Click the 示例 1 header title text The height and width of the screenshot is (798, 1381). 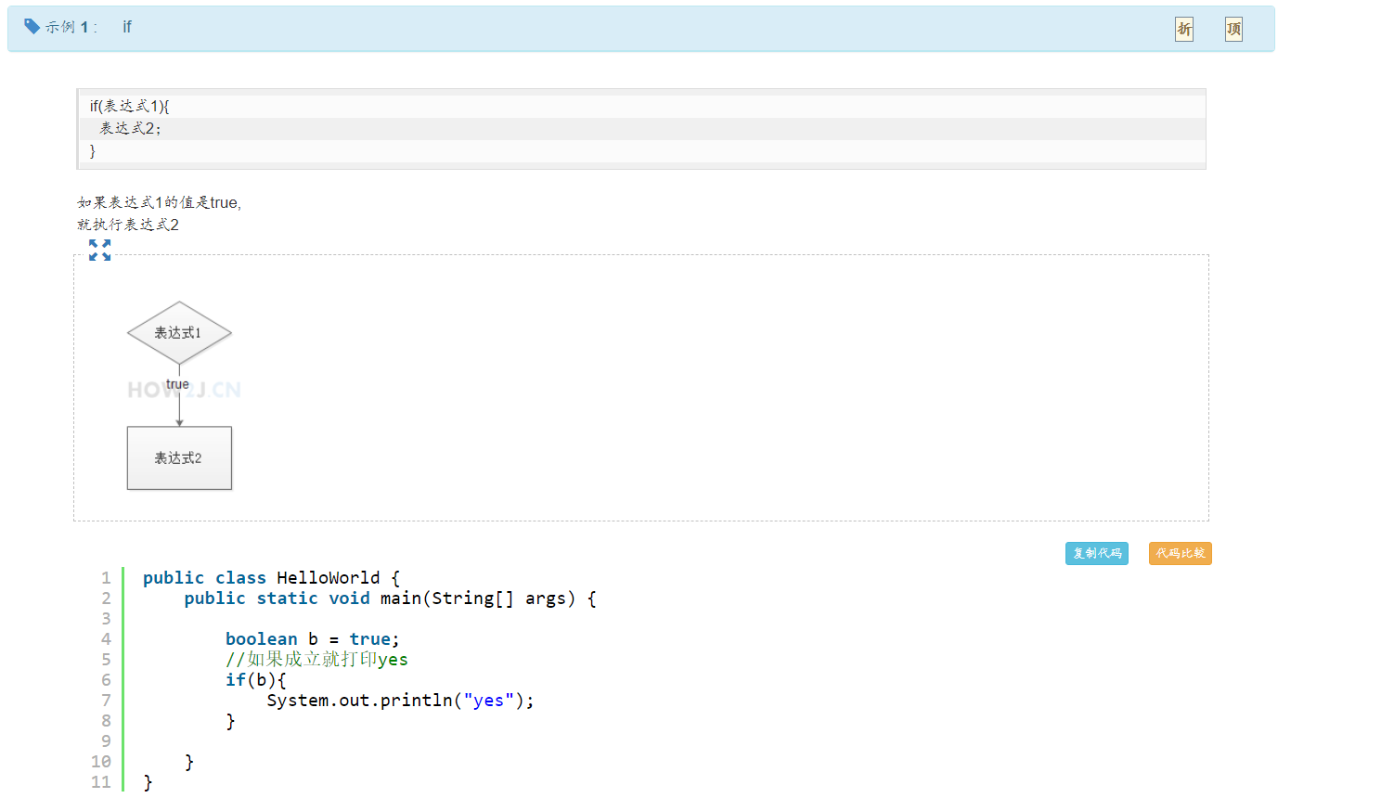(x=71, y=27)
